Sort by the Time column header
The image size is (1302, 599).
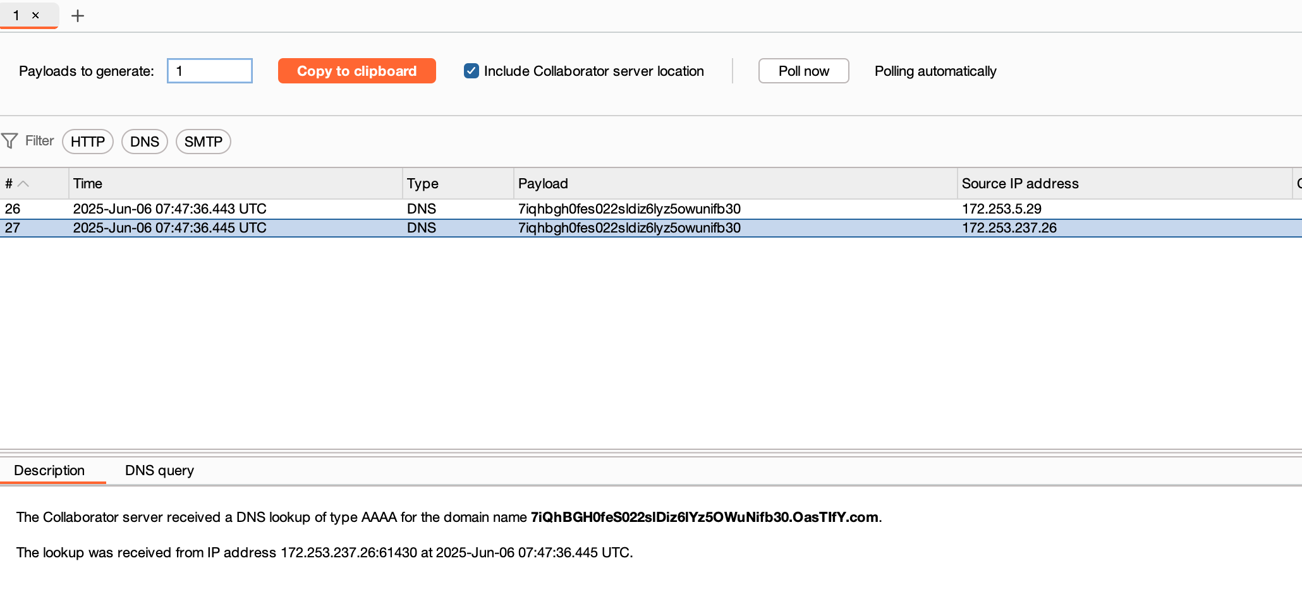[x=235, y=183]
